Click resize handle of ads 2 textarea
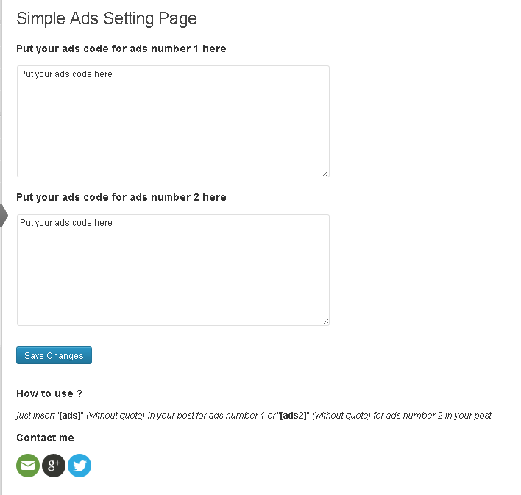The height and width of the screenshot is (495, 521). (325, 321)
